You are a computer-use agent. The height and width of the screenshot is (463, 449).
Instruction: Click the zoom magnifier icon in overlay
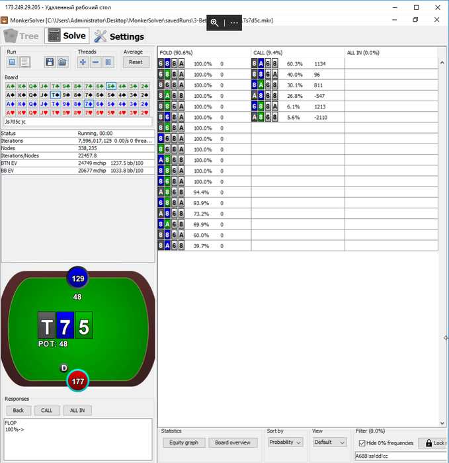215,22
